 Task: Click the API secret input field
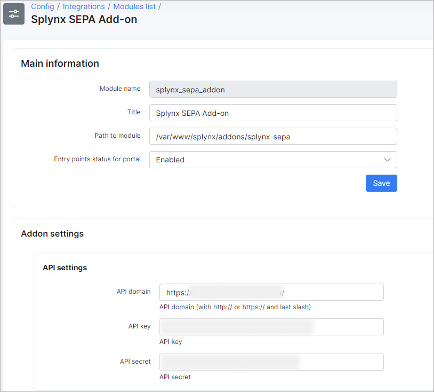coord(271,362)
